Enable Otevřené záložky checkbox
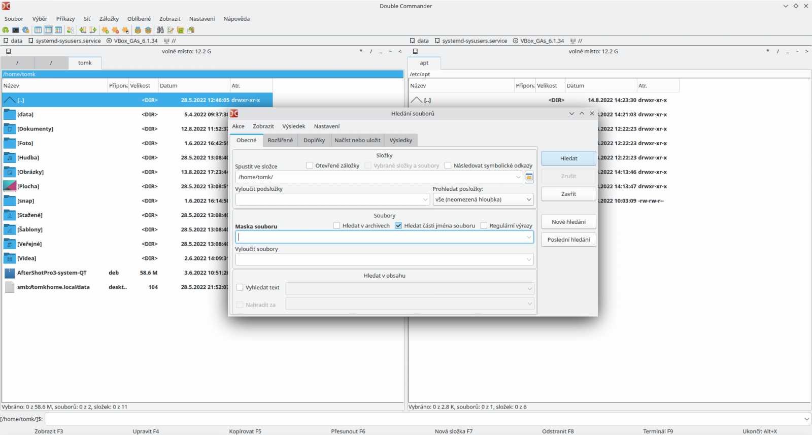Screen dimensions: 812x435 click(310, 165)
